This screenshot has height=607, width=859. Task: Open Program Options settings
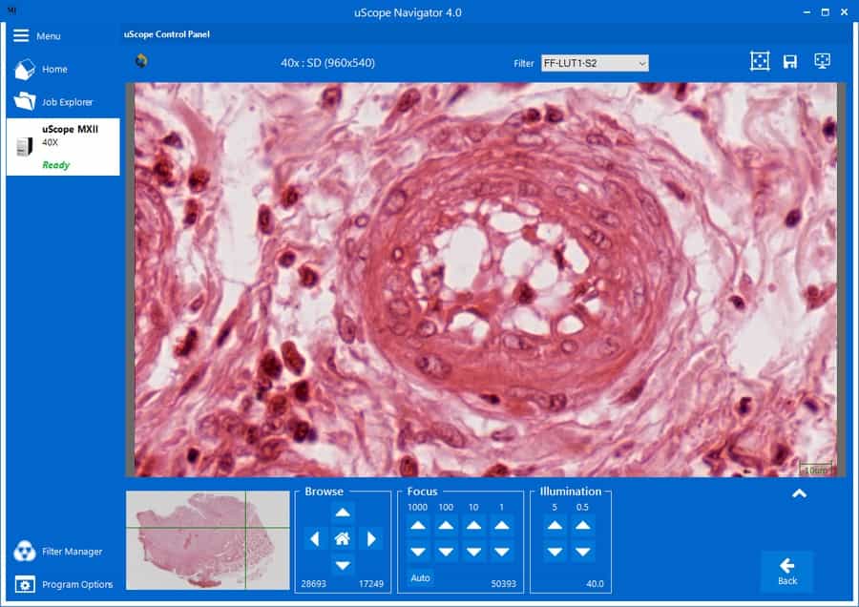point(26,584)
